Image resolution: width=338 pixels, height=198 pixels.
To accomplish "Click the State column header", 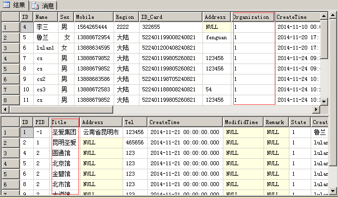I will [300, 122].
